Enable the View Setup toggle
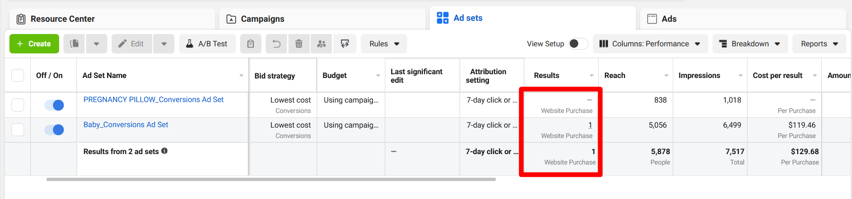Screen dimensions: 852x199 578,44
